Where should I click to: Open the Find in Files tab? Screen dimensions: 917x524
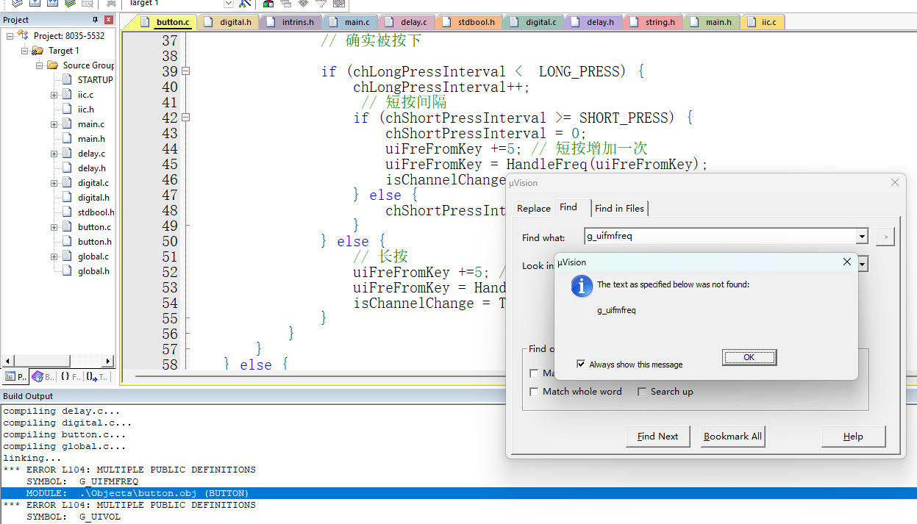619,209
